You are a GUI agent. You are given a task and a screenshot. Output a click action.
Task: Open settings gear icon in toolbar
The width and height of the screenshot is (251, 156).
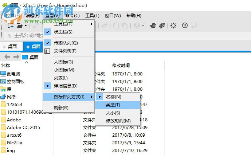(x=173, y=26)
